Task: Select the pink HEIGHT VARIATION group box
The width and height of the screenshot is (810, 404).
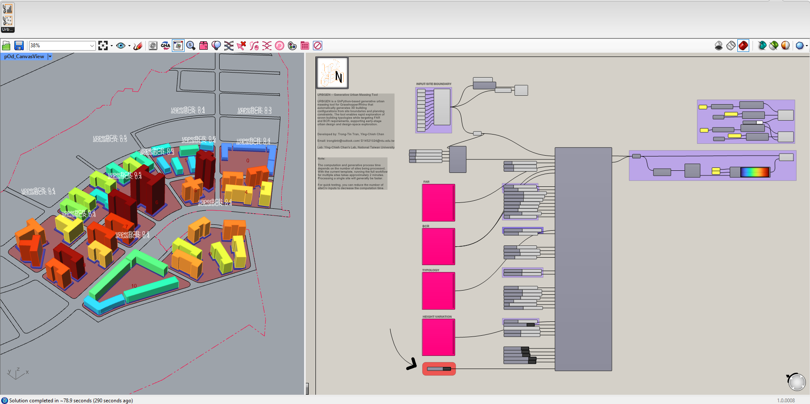Action: click(438, 337)
